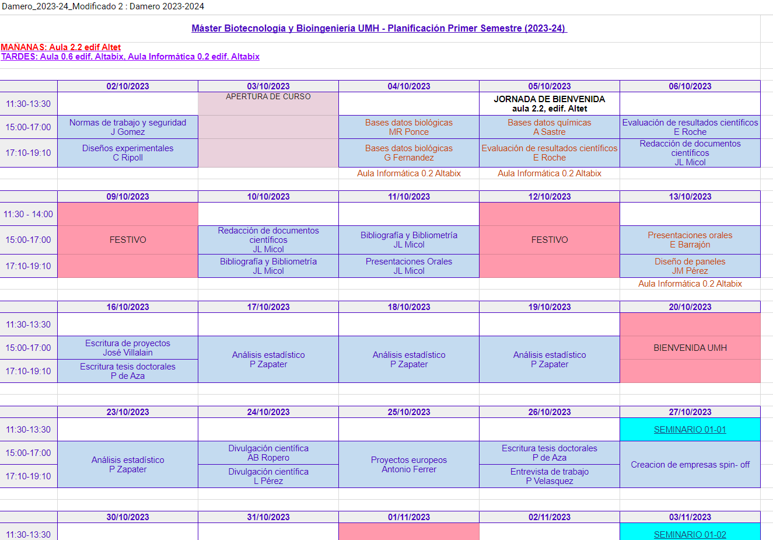
Task: Select the 05/10/2023 date header cell
Action: pos(550,86)
